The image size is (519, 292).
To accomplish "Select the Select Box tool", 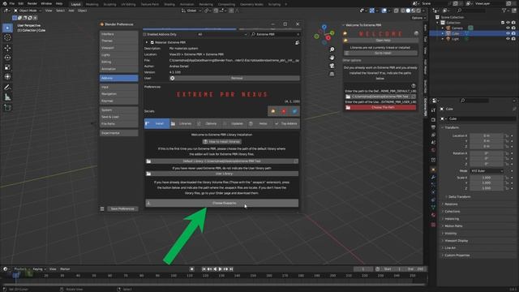I will coord(7,28).
